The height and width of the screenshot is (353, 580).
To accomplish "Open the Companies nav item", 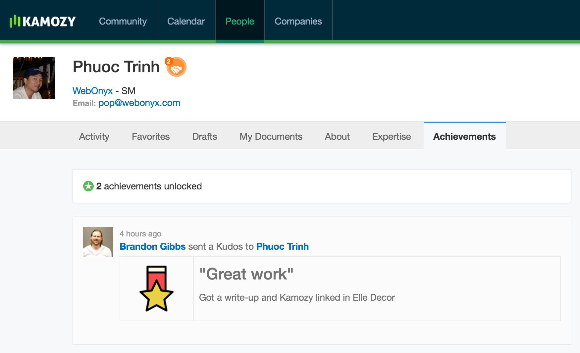I will tap(298, 21).
